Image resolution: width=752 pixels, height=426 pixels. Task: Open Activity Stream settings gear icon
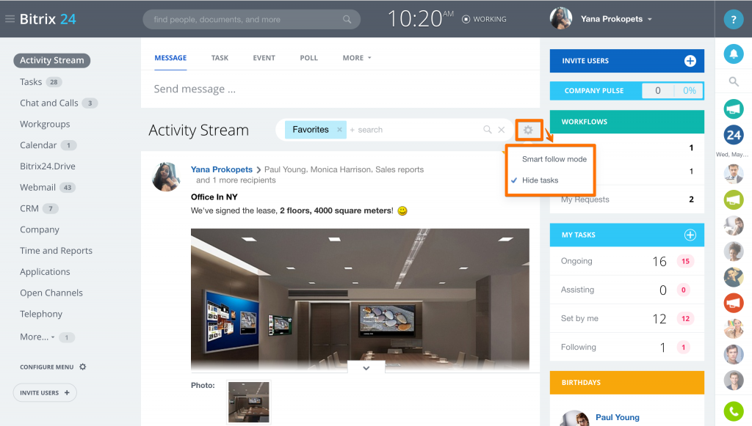click(528, 130)
